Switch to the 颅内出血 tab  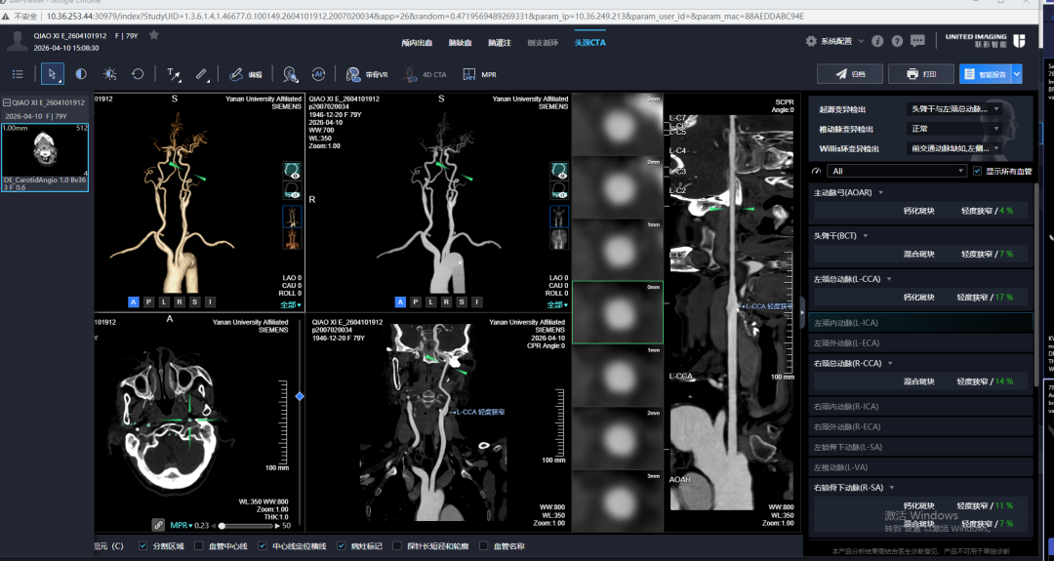[417, 42]
